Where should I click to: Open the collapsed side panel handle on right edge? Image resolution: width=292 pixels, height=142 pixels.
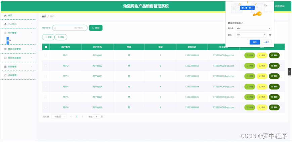tap(289, 72)
